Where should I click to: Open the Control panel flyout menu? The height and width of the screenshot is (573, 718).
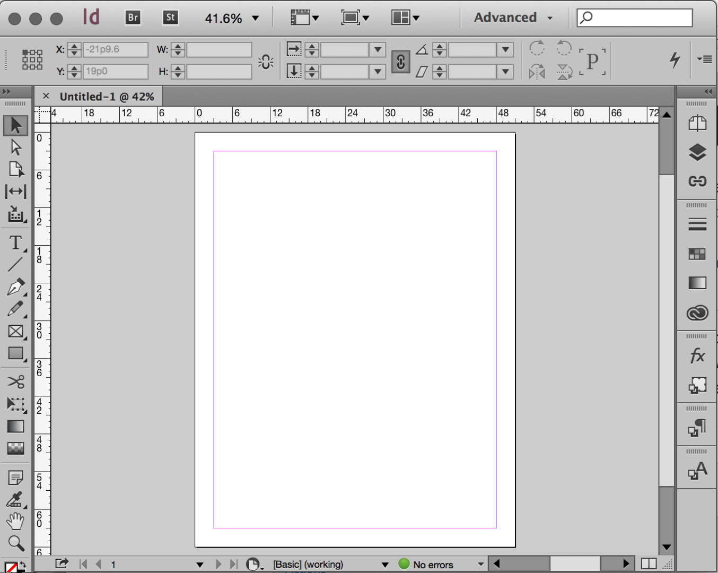tap(705, 59)
